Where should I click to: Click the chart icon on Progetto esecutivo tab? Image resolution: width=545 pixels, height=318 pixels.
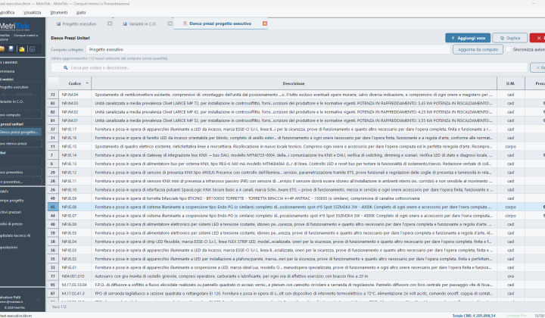click(58, 24)
